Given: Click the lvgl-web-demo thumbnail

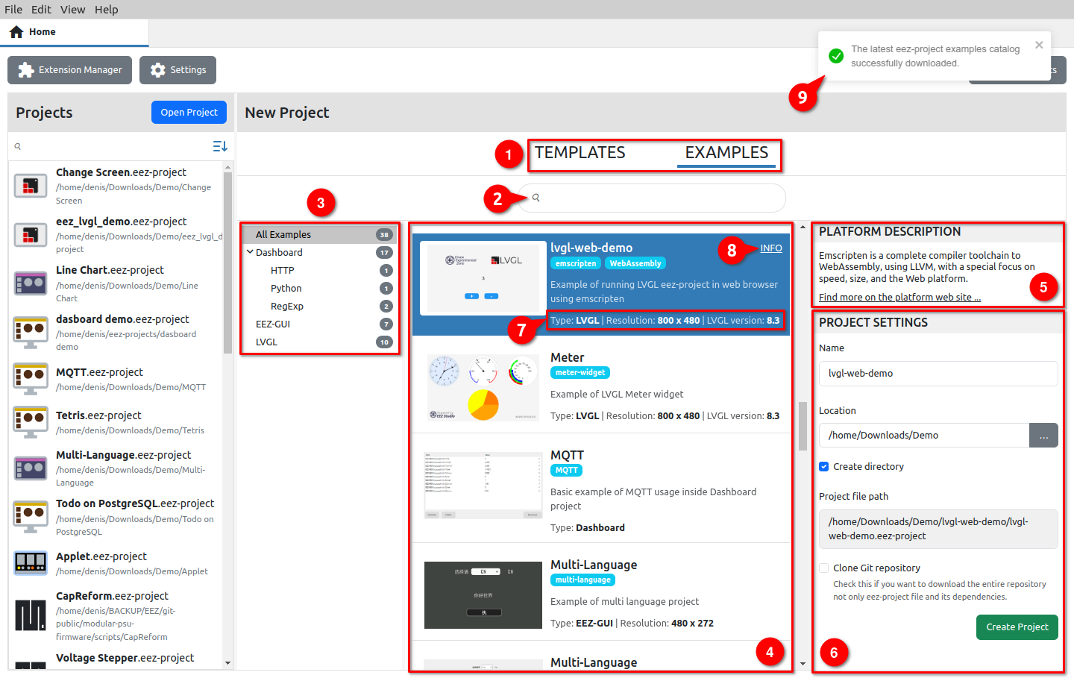Looking at the screenshot, I should point(483,277).
